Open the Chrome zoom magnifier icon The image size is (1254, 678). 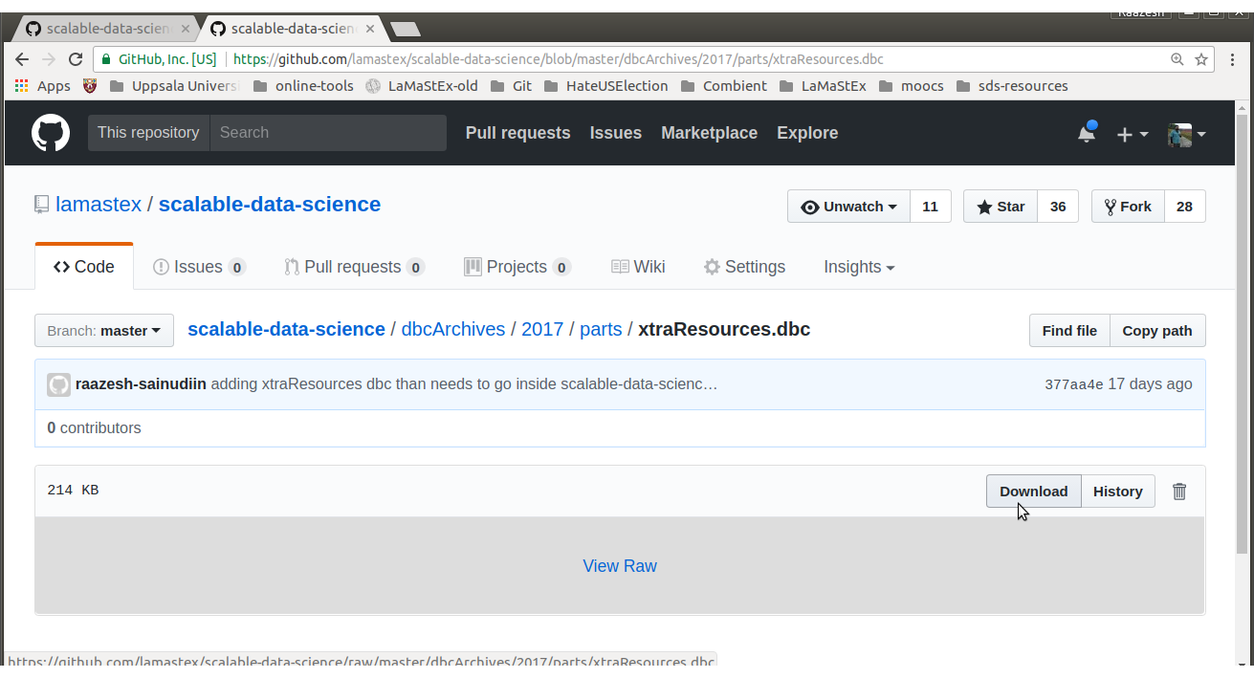[x=1177, y=59]
